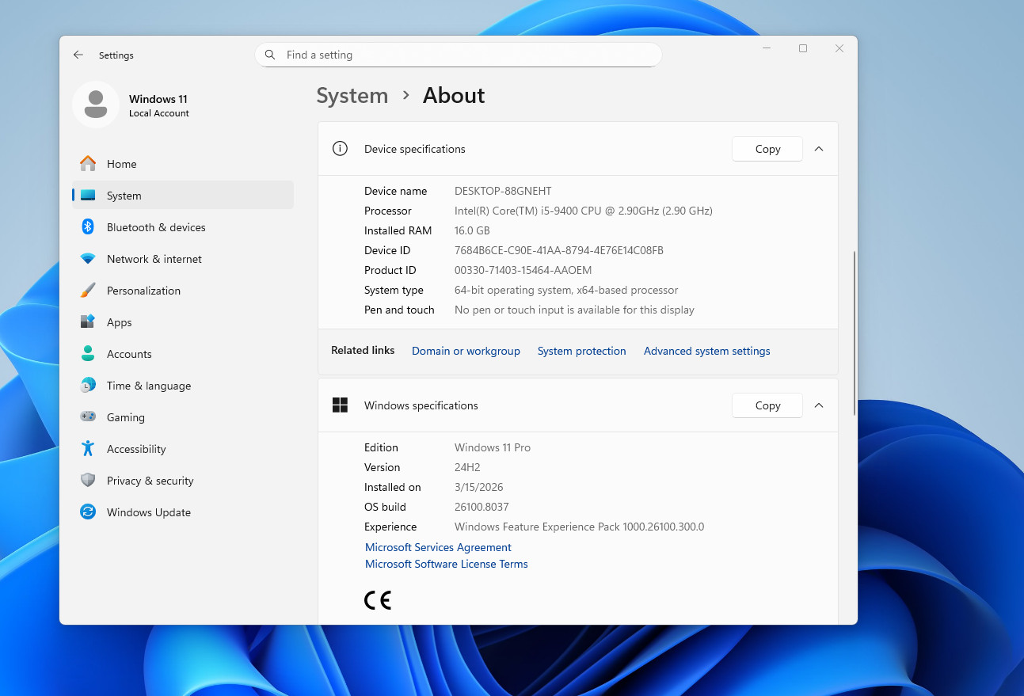Click the back arrow in Settings

(x=78, y=55)
